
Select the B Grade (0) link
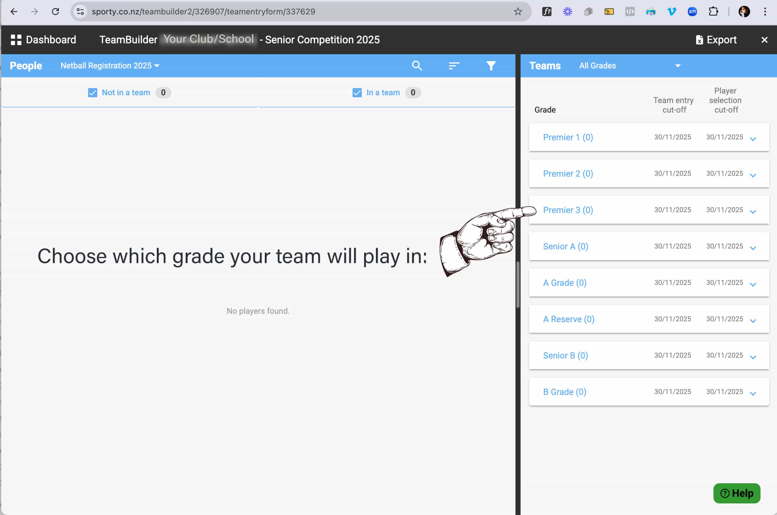coord(565,392)
